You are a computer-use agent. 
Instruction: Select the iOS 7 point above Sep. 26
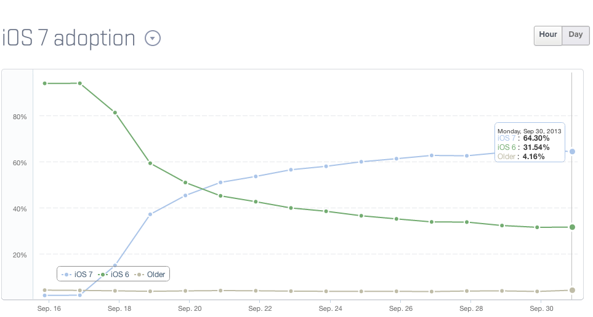pyautogui.click(x=397, y=158)
